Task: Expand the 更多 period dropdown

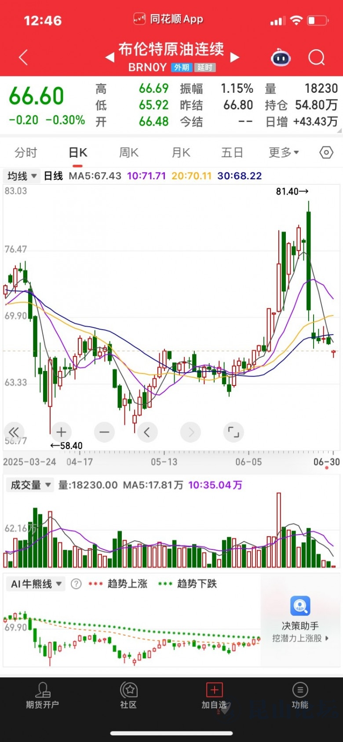Action: (x=284, y=153)
